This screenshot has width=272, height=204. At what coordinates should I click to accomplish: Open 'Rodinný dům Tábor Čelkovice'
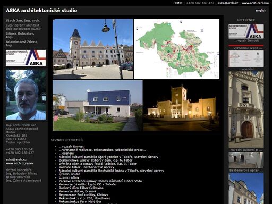click(x=81, y=188)
